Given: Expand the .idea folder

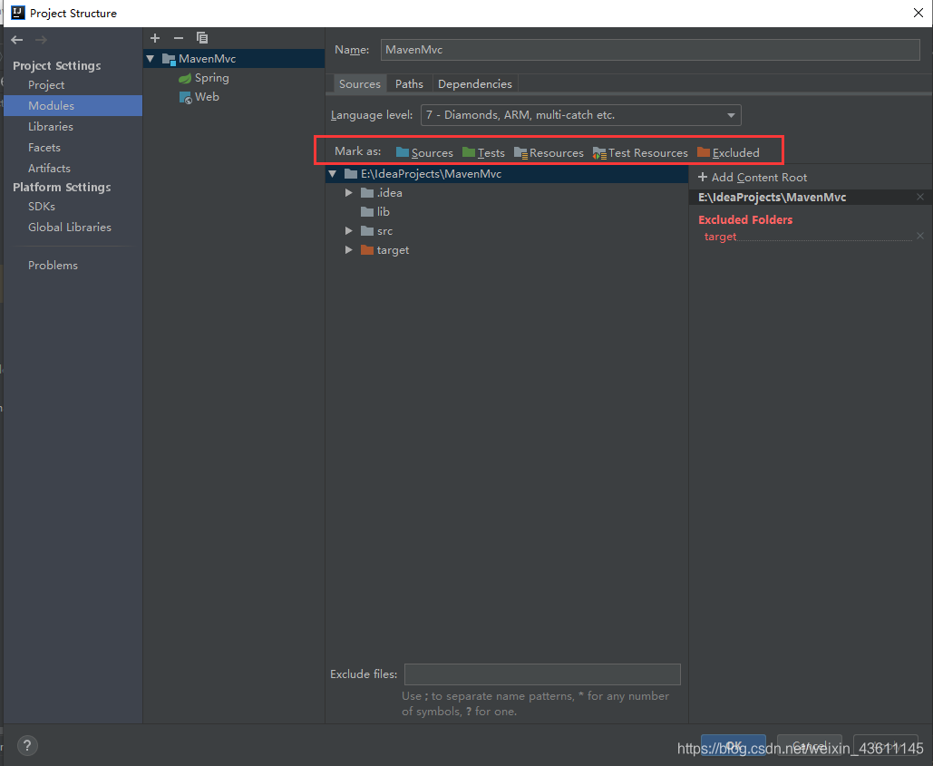Looking at the screenshot, I should point(349,193).
